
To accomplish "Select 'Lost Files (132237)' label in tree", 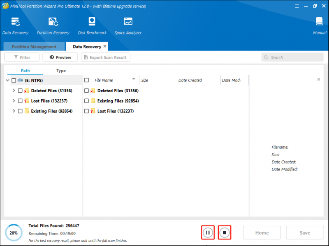I will (x=49, y=101).
